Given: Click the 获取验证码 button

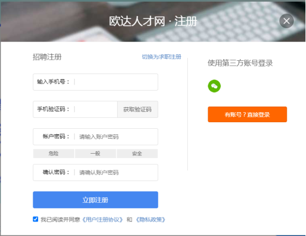Looking at the screenshot, I should click(138, 109).
